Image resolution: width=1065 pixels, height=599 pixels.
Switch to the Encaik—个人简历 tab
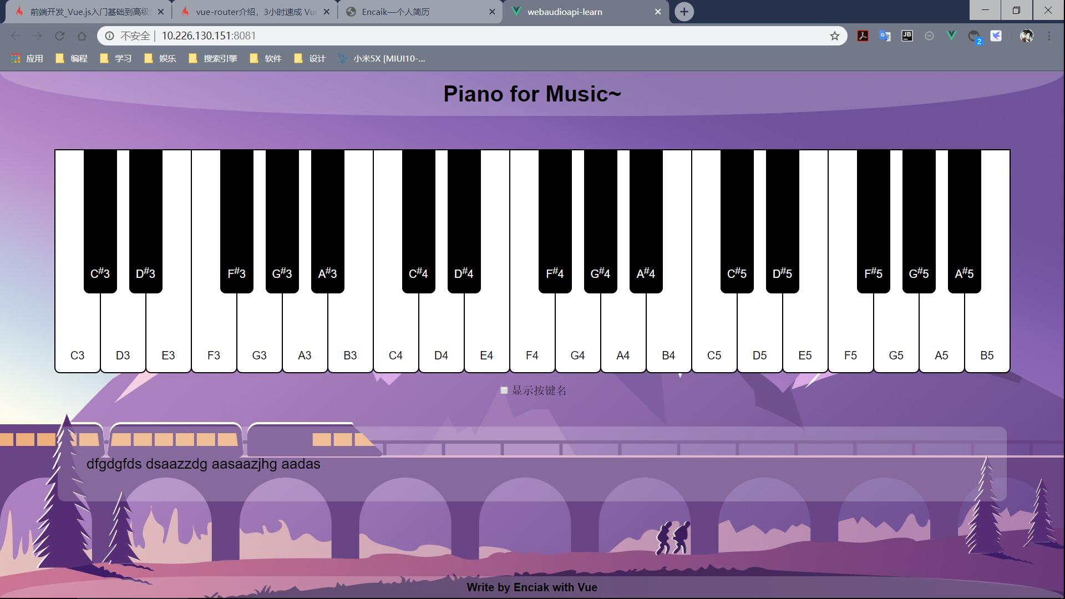[419, 12]
